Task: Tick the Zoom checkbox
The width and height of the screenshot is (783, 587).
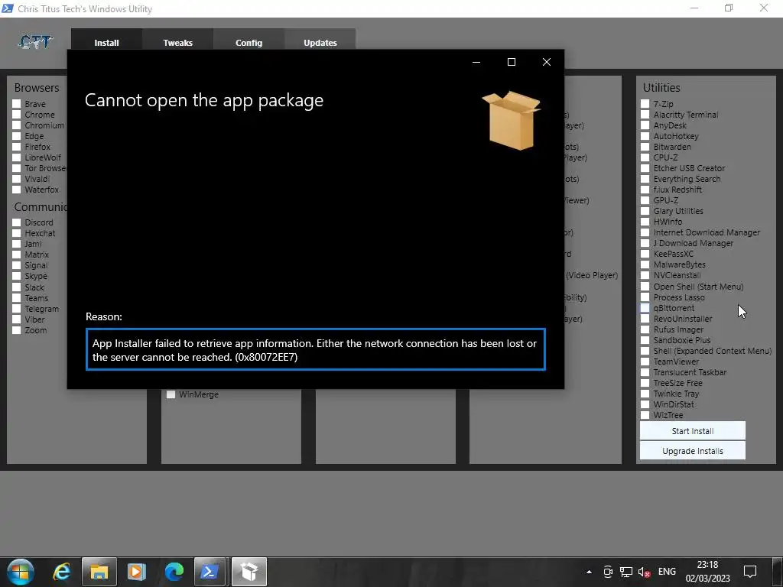Action: click(17, 330)
